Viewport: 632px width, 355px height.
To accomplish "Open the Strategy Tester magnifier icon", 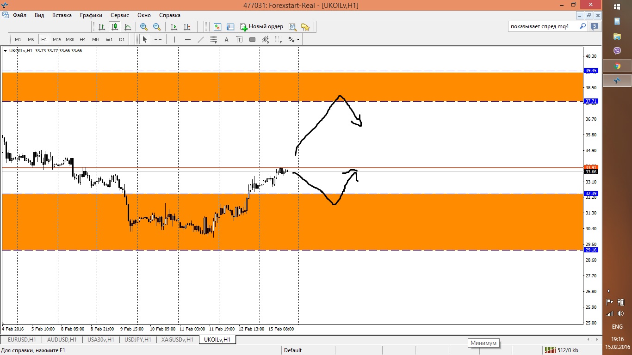I will [292, 27].
